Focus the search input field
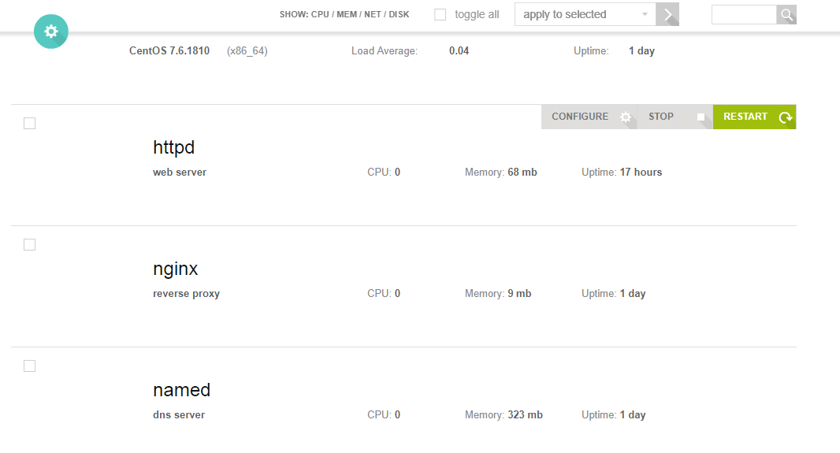840x453 pixels. tap(743, 14)
